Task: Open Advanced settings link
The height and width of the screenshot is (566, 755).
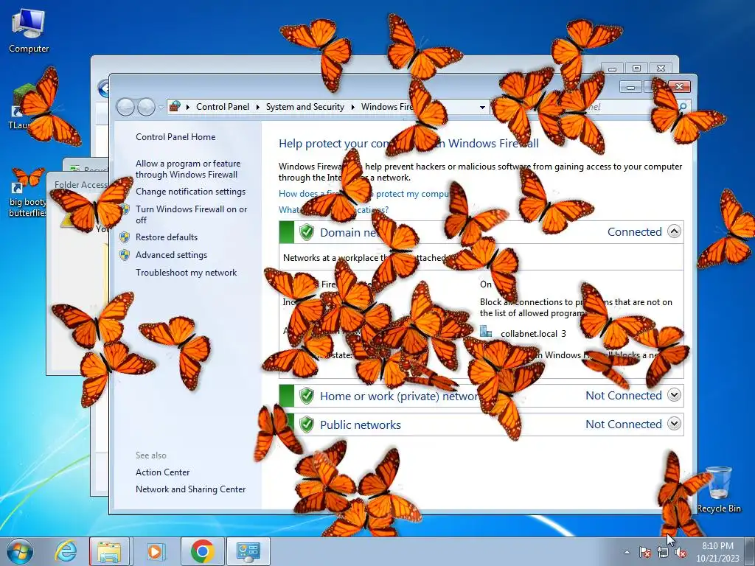Action: (x=171, y=255)
